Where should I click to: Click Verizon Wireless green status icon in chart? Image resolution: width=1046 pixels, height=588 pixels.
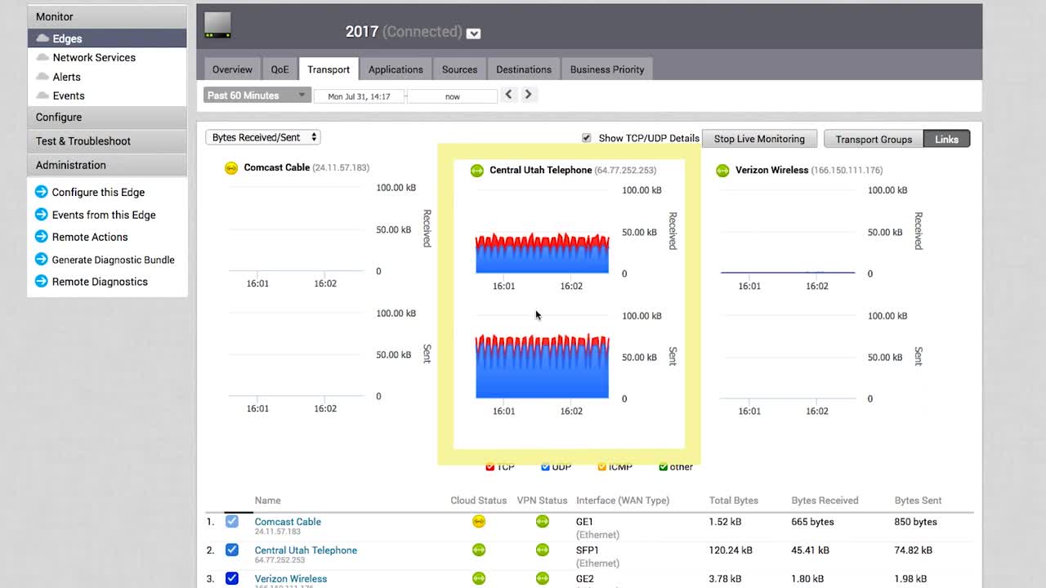click(722, 171)
